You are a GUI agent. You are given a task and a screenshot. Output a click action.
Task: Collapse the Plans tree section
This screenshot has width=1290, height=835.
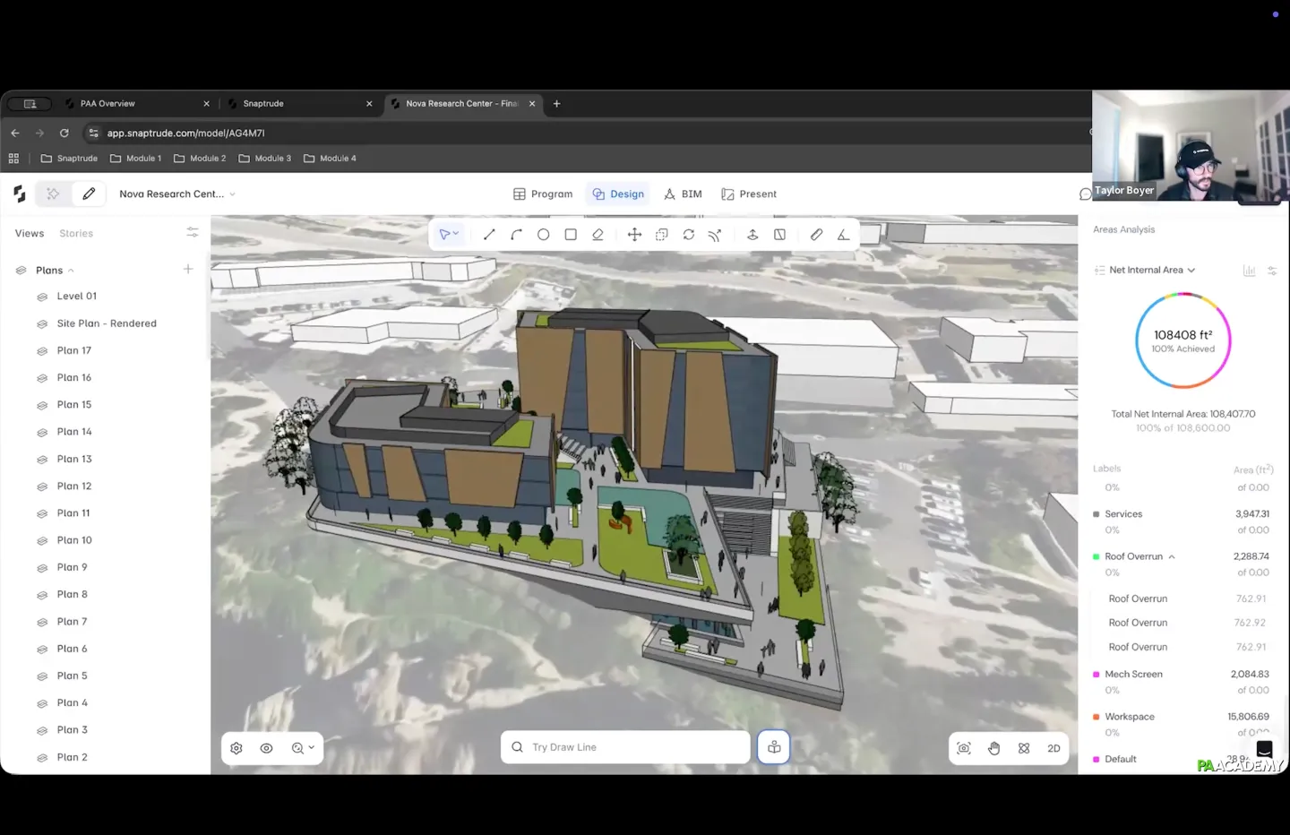71,271
